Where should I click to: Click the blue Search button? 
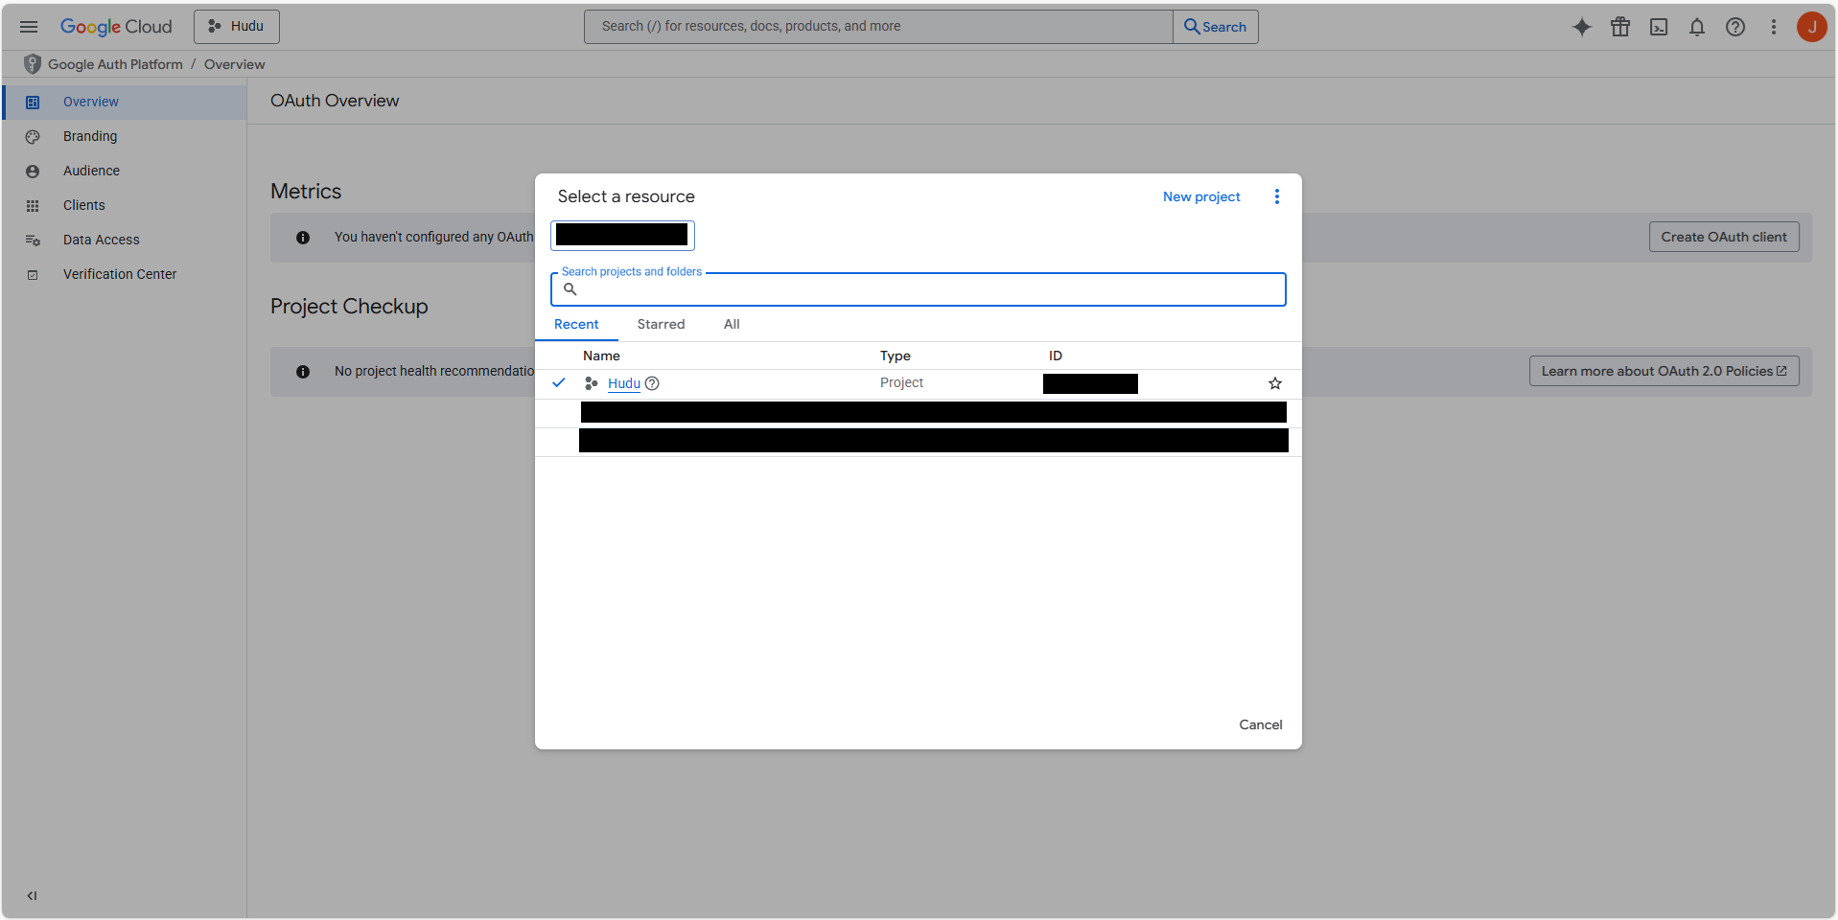1216,27
